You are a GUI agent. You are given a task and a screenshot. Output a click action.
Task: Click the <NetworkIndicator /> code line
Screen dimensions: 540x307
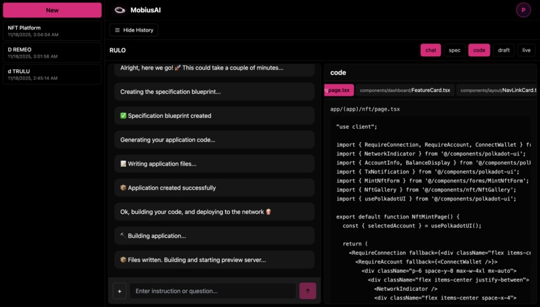(x=406, y=289)
